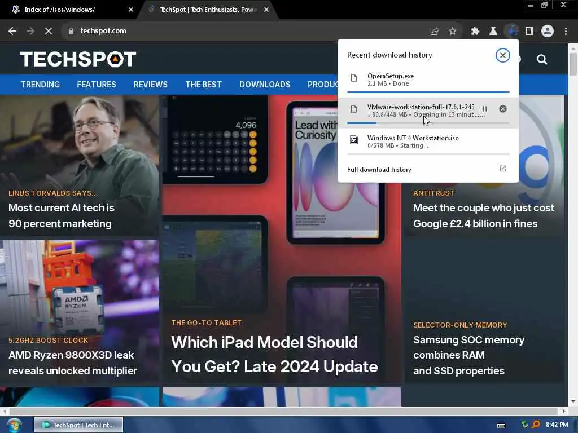
Task: Click the VMware-workstation-full file name
Action: (x=421, y=107)
